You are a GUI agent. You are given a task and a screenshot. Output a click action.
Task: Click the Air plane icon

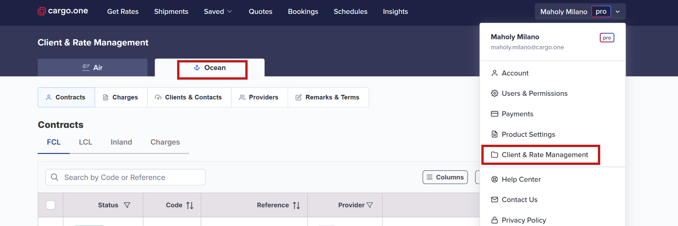(x=86, y=67)
